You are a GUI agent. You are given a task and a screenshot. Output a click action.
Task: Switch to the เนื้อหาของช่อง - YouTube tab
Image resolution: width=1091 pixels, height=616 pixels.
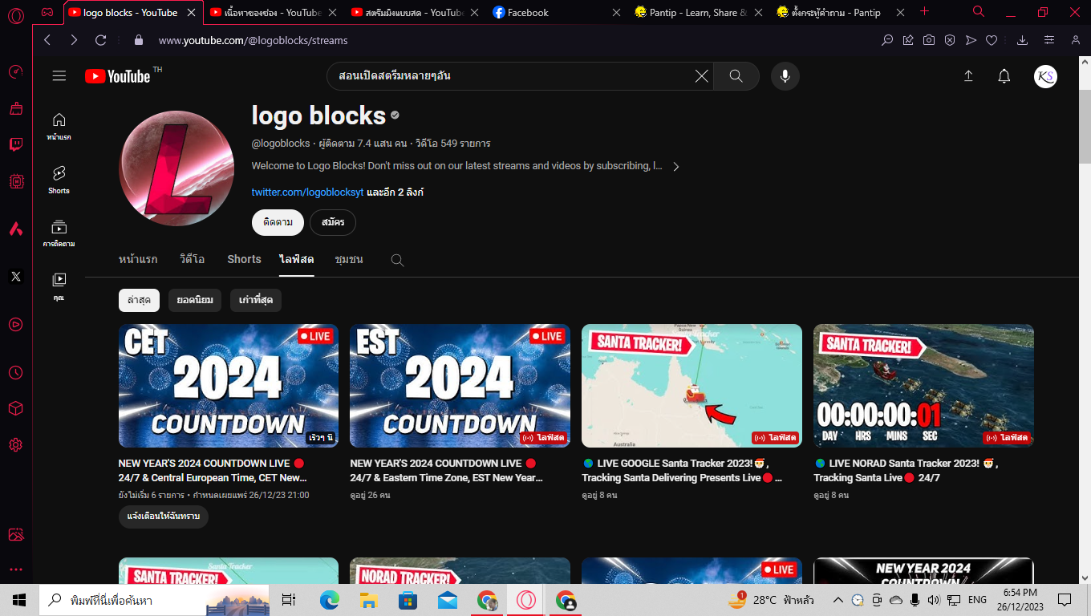click(x=274, y=12)
